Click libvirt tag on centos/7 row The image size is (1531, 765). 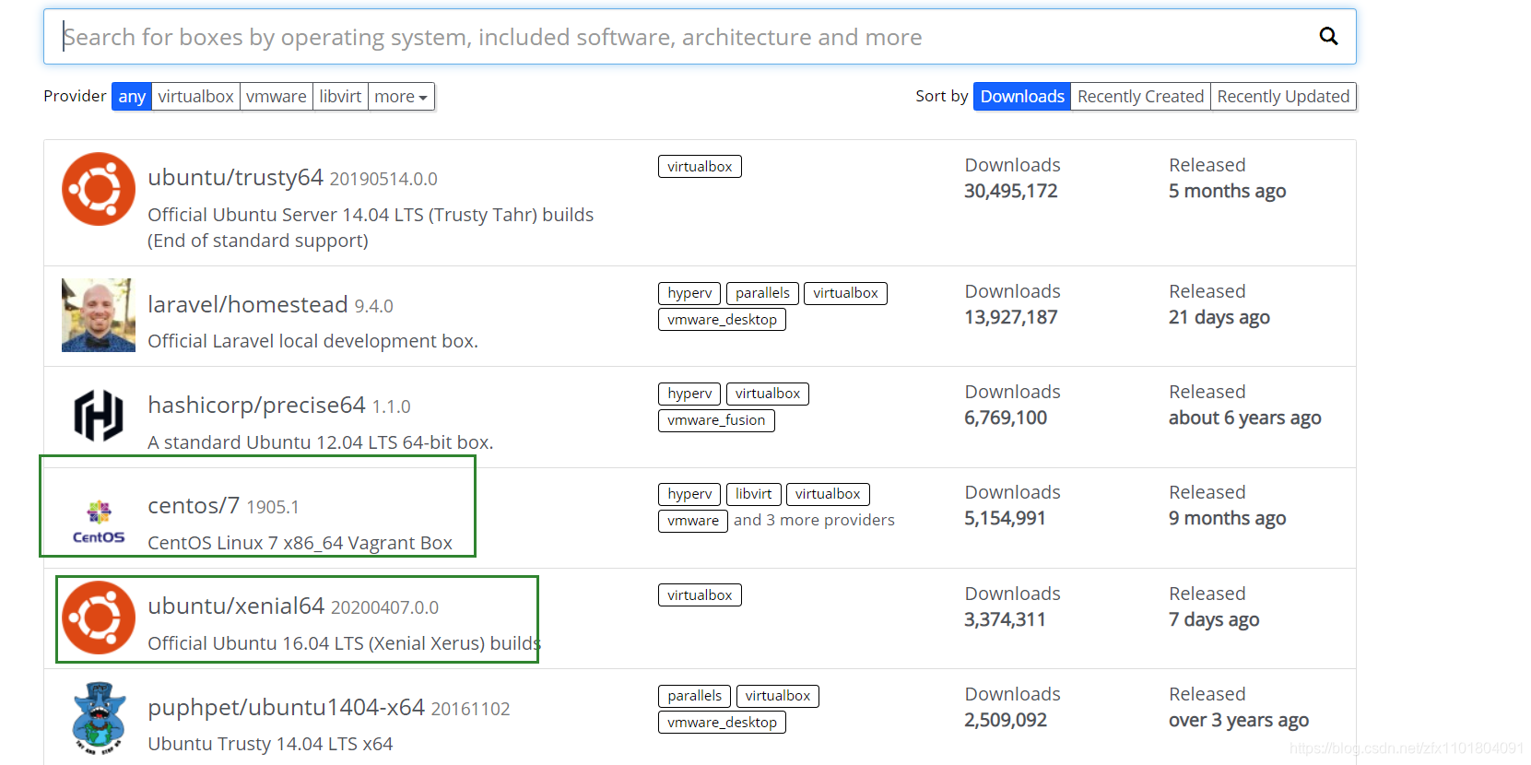[753, 494]
